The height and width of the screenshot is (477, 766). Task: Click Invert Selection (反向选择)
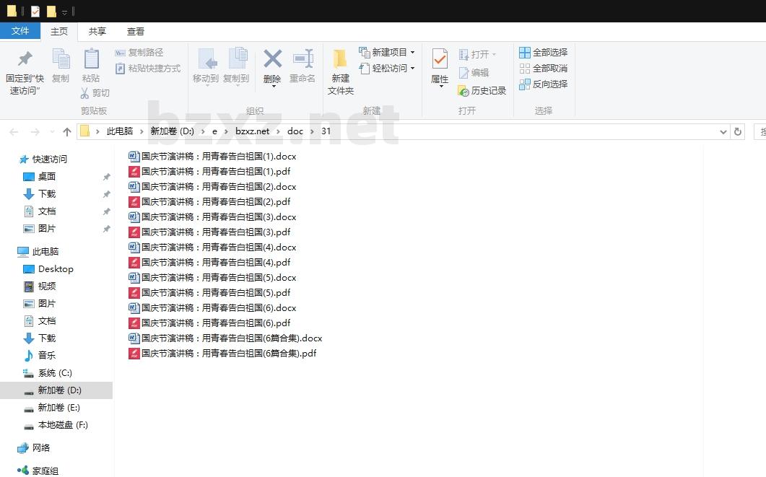pos(543,84)
